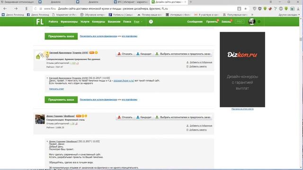The height and width of the screenshot is (170, 303).
Task: Open bookmark 'Почему ваше ко...'
Action: click(150, 15)
